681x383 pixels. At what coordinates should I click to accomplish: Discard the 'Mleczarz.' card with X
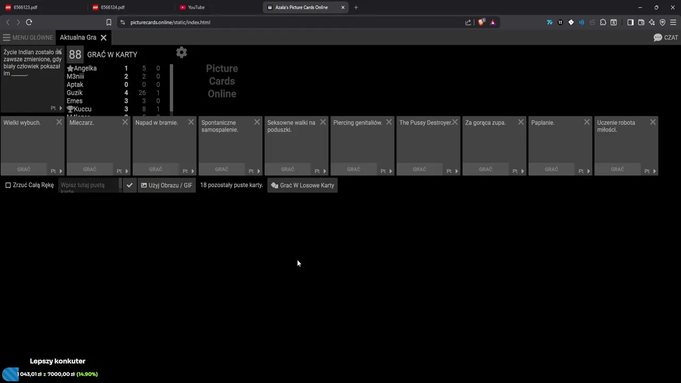pyautogui.click(x=125, y=122)
